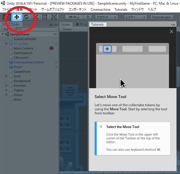
Task: Toggle the local/global handle rotation button
Action: (x=88, y=17)
